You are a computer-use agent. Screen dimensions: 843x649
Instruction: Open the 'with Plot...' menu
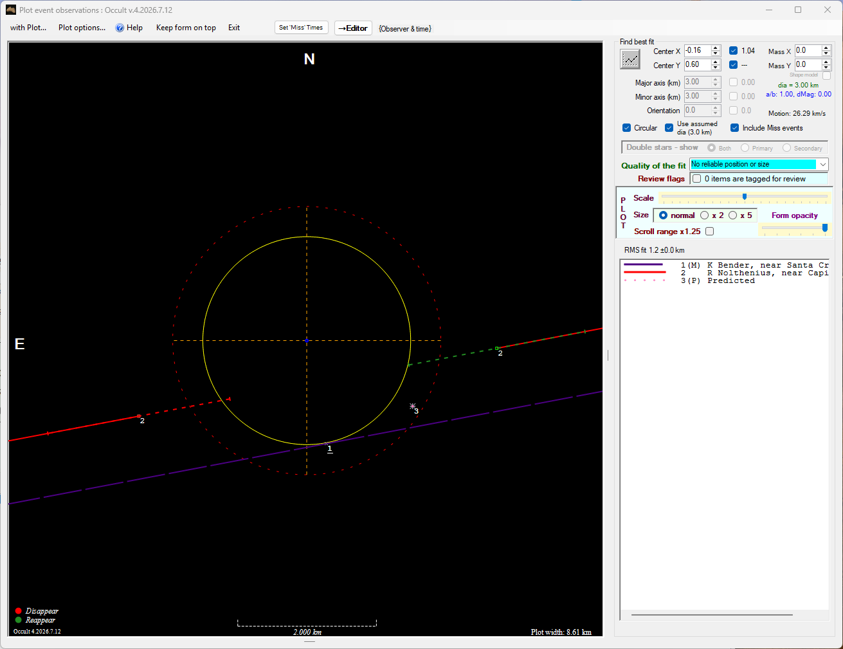[28, 28]
